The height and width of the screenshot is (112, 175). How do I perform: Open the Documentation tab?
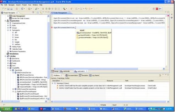click(72, 75)
